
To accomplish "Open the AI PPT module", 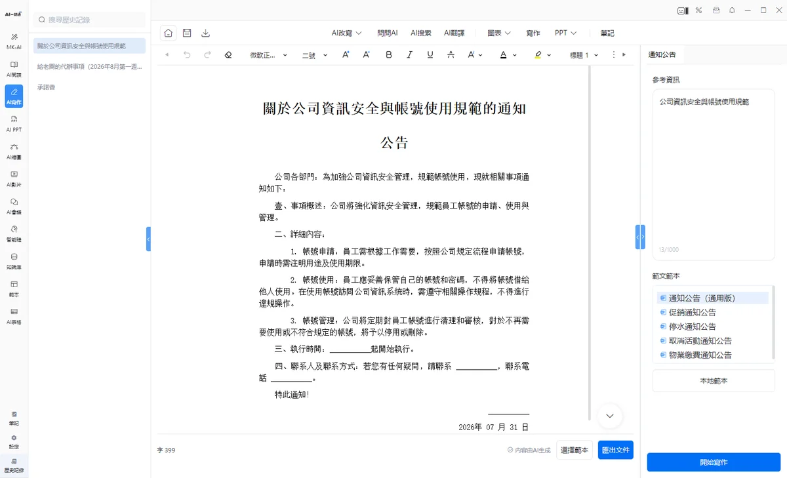I will coord(14,123).
